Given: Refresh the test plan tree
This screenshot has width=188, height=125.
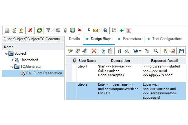Looking at the screenshot, I should (39, 30).
